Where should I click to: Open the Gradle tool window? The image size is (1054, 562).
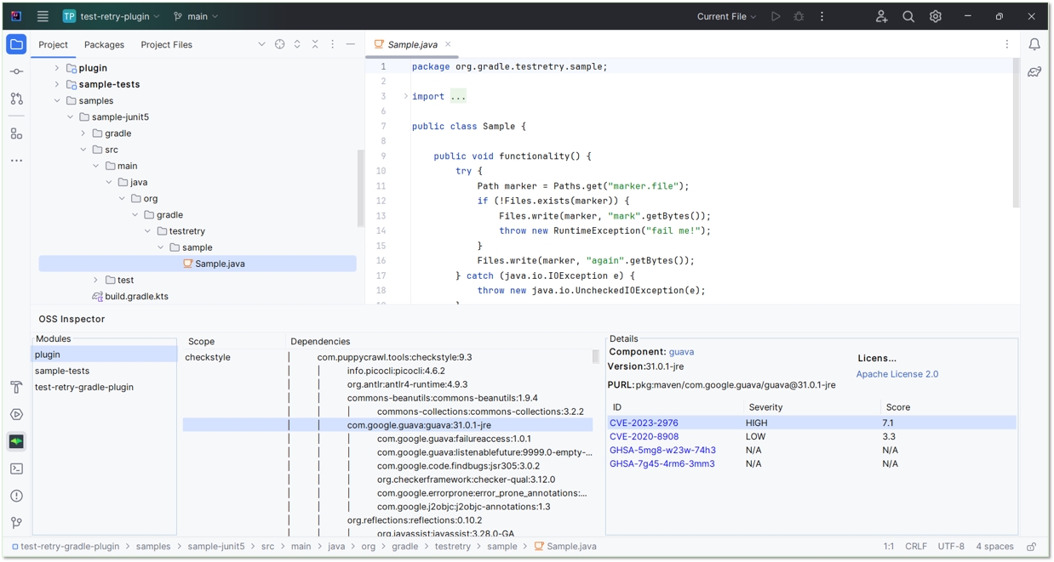(1034, 72)
